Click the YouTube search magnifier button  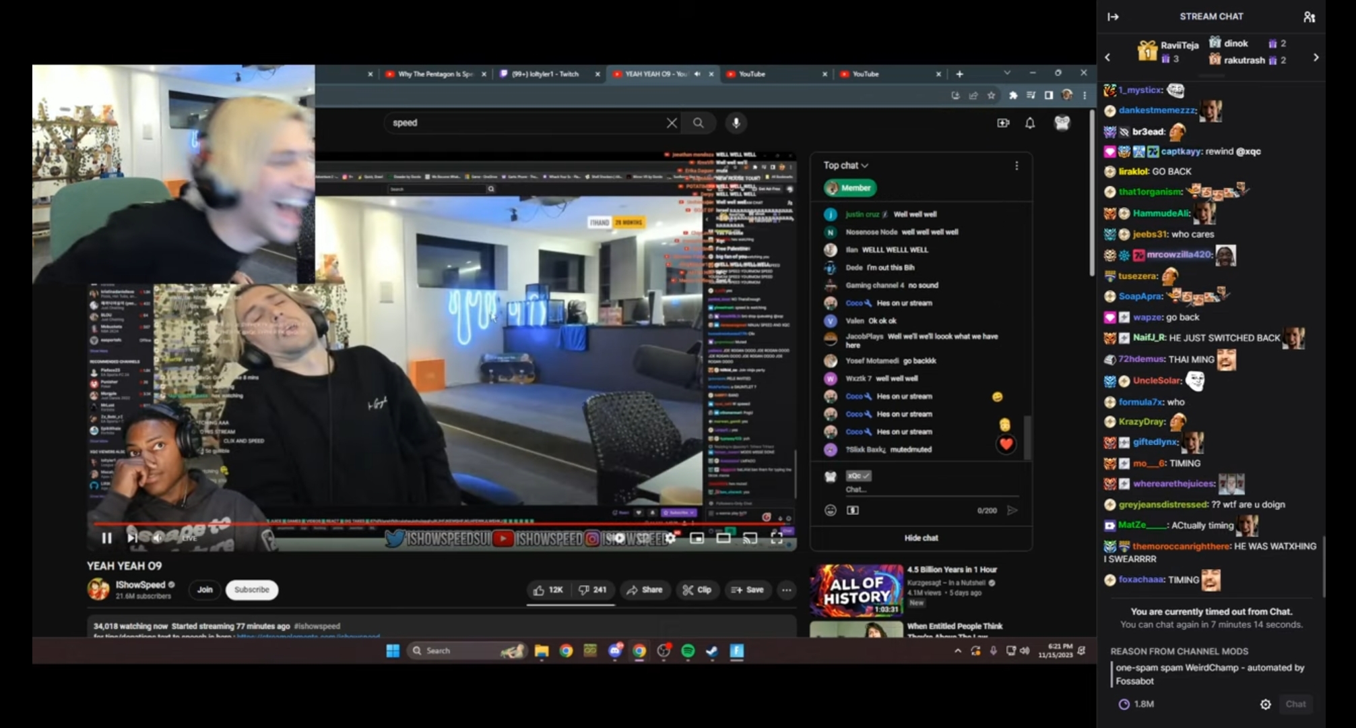click(x=699, y=123)
